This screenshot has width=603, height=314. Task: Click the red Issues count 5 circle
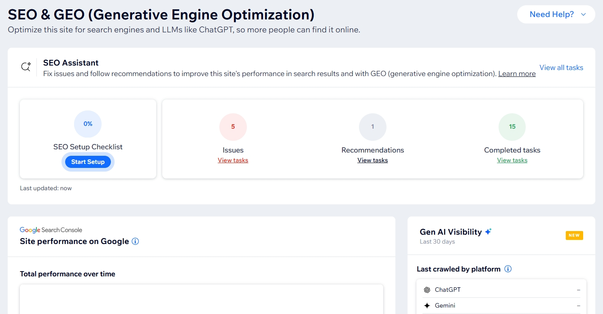[233, 127]
